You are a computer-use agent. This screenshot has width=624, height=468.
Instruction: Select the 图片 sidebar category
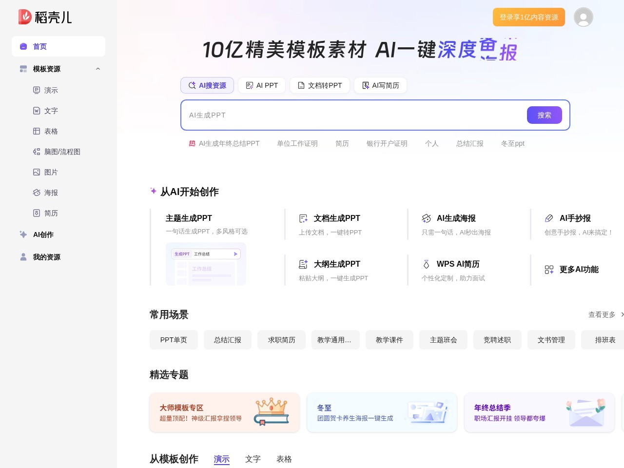click(x=51, y=172)
